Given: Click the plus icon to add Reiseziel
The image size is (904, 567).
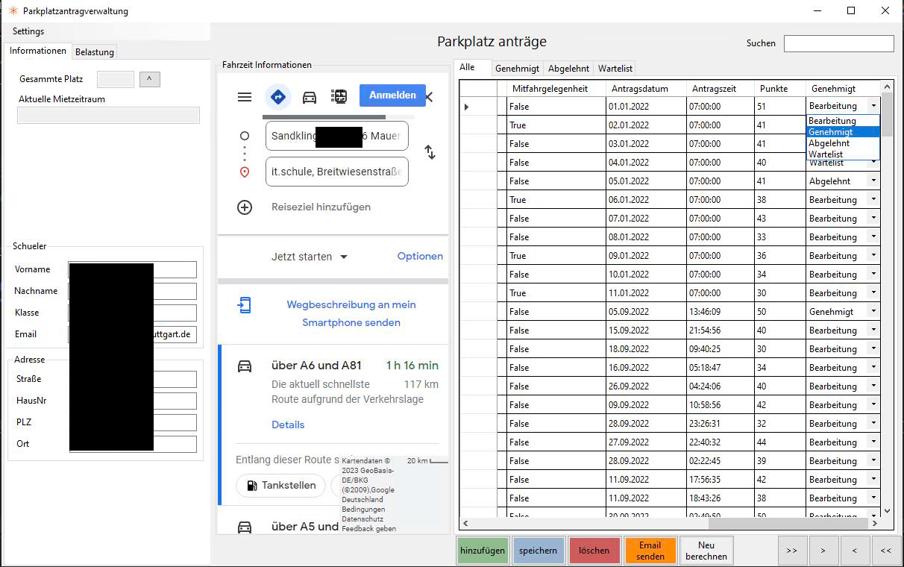Looking at the screenshot, I should coord(245,207).
